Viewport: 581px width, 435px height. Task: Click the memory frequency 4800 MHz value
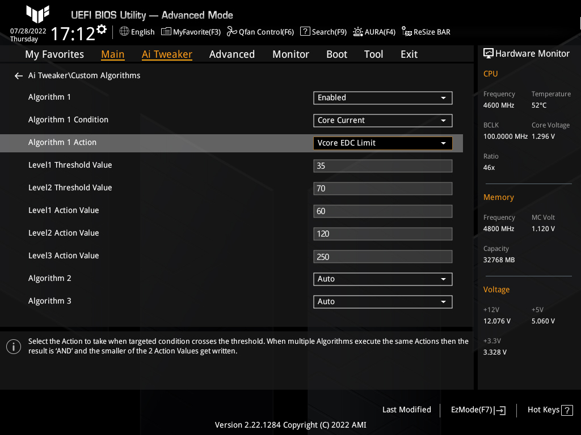(x=498, y=229)
